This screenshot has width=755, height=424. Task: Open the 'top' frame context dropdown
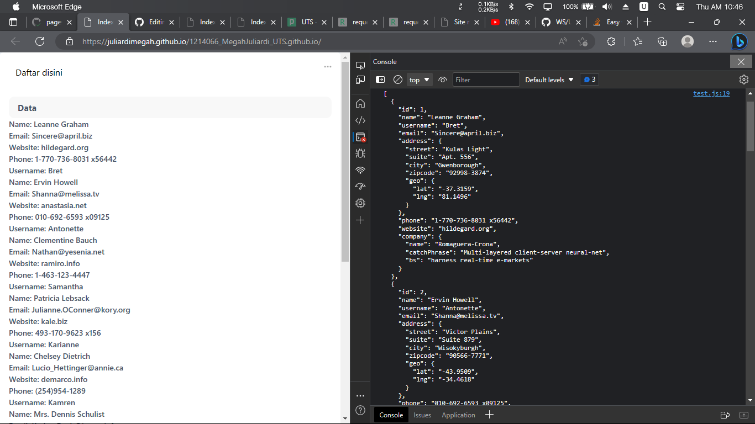(x=419, y=79)
